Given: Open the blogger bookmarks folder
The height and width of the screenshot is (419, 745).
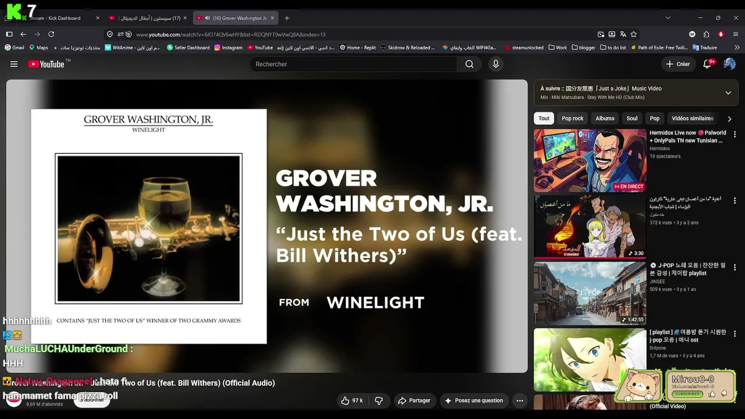Looking at the screenshot, I should click(584, 48).
